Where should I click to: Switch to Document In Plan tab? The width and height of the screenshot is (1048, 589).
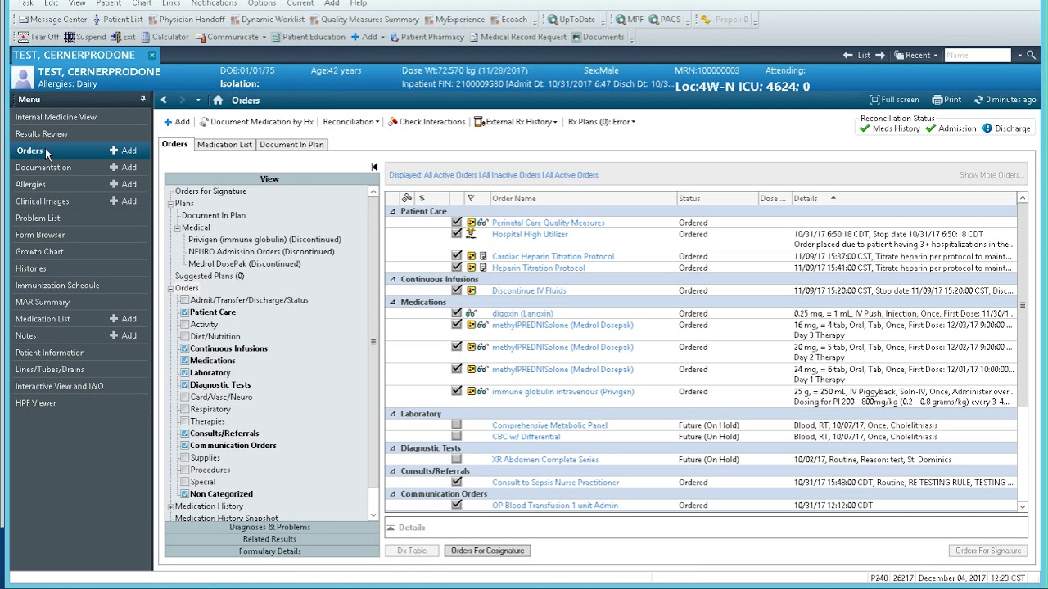(x=291, y=145)
